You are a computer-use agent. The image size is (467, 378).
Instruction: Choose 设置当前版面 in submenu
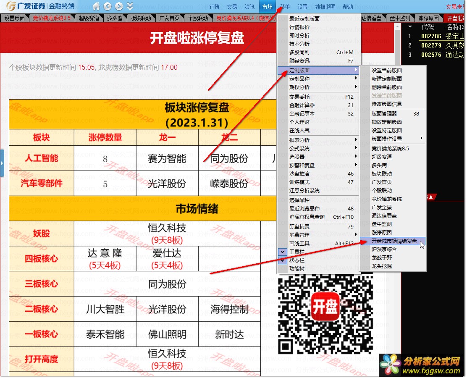coord(393,71)
